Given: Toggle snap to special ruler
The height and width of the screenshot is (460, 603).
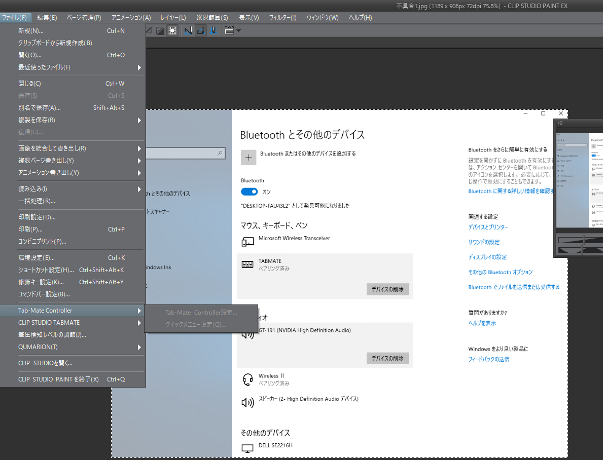Looking at the screenshot, I should point(201,30).
